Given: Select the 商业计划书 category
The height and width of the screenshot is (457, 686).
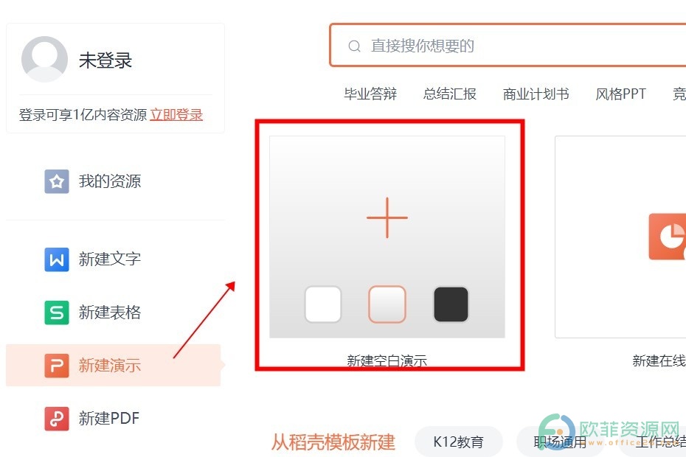Looking at the screenshot, I should pos(536,94).
